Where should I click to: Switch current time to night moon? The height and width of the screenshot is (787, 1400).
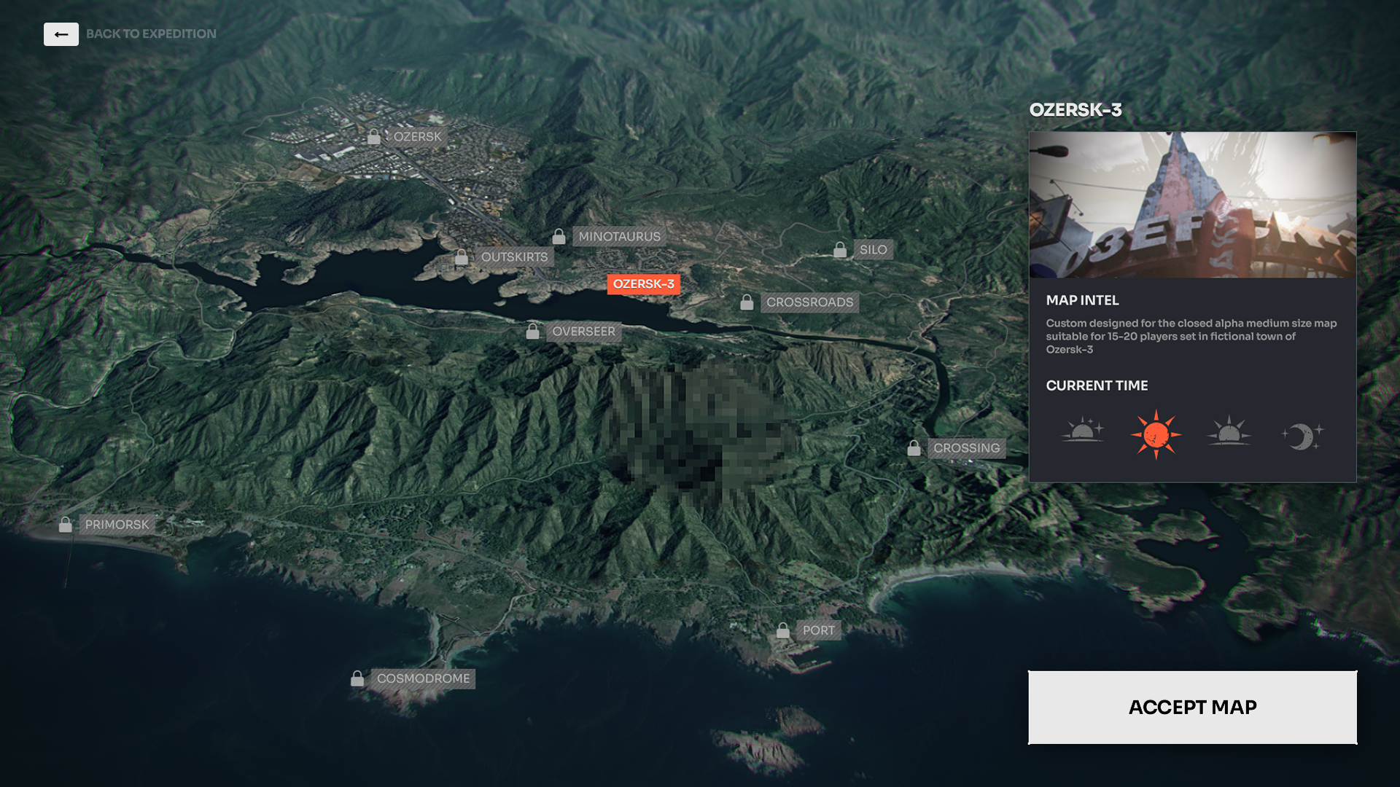click(1302, 436)
